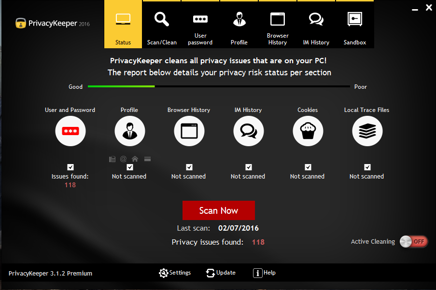
Task: Click the home address icon under Profile
Action: 135,159
